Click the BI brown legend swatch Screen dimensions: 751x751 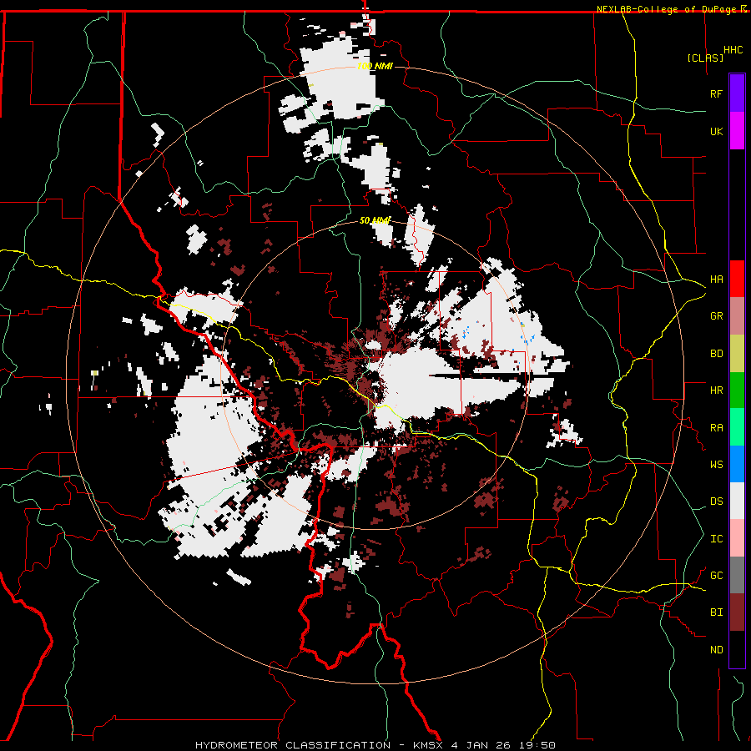click(737, 612)
